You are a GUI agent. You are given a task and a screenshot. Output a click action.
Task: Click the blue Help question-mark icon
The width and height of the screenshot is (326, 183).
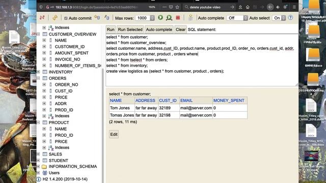pos(290,18)
